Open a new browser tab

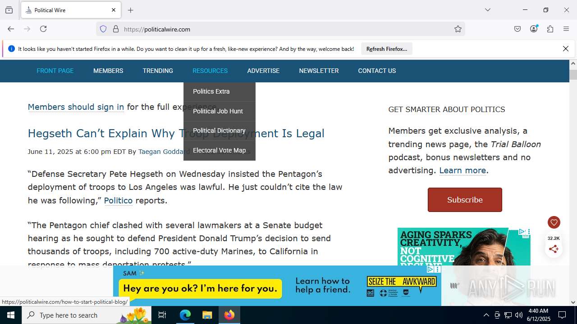(x=131, y=10)
